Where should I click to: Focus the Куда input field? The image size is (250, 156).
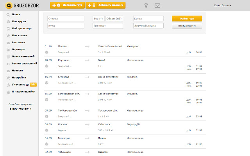66,26
